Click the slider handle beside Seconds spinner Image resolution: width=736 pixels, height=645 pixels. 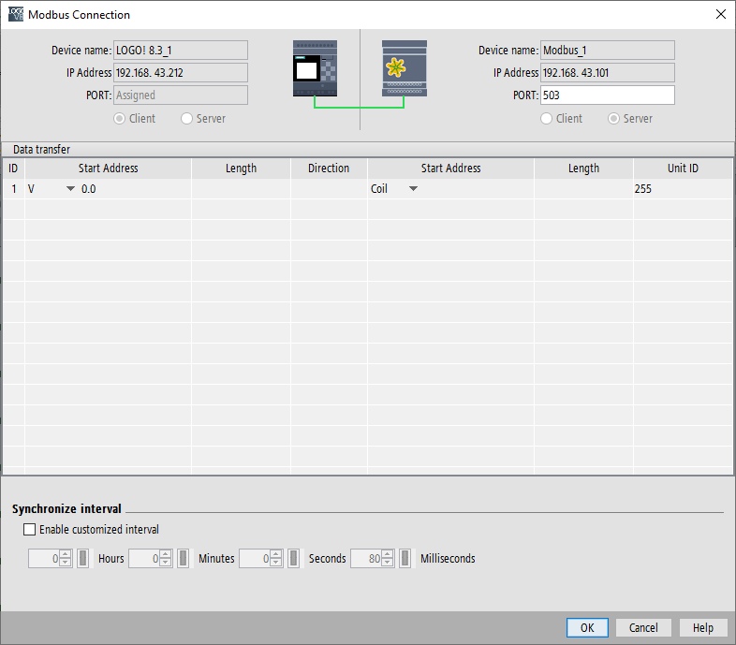(x=293, y=558)
